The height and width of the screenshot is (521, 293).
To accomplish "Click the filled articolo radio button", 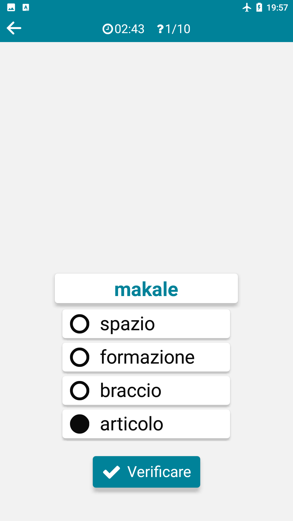I will coord(79,424).
